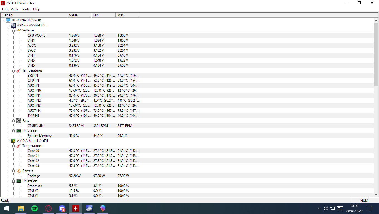Click the motherboard Utilization chart icon
Image resolution: width=379 pixels, height=214 pixels.
click(18, 131)
